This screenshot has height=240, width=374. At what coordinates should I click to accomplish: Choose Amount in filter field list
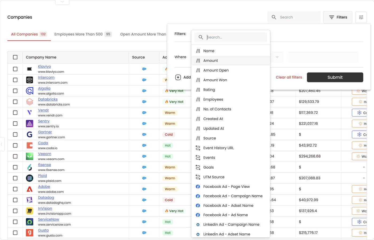click(x=231, y=61)
